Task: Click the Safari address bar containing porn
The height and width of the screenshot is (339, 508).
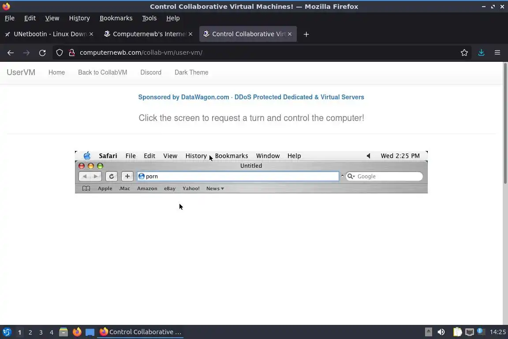Action: click(x=238, y=176)
